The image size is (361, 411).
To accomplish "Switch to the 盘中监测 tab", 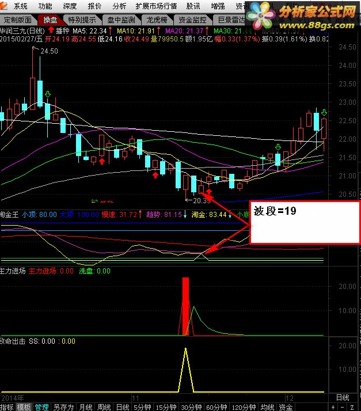I will click(121, 20).
